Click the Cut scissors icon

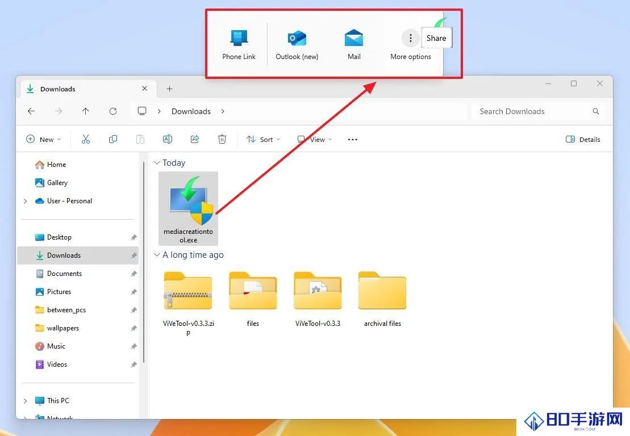86,139
